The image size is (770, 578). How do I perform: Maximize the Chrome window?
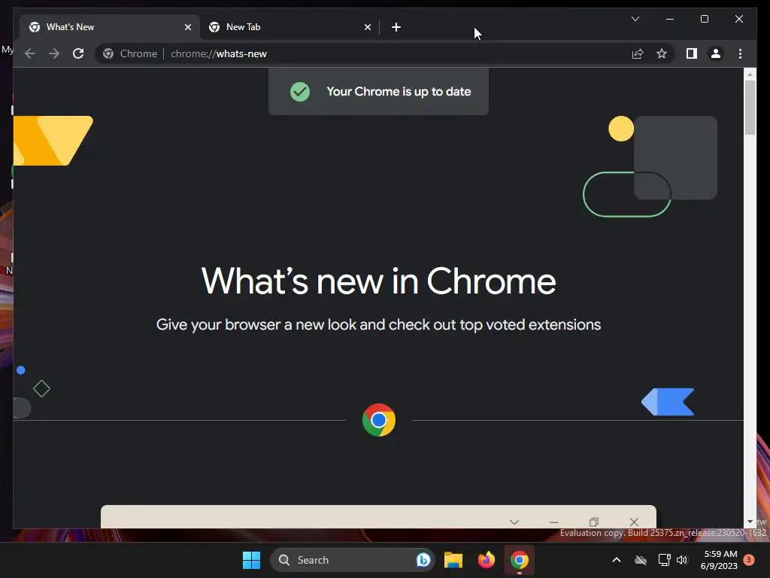[704, 19]
